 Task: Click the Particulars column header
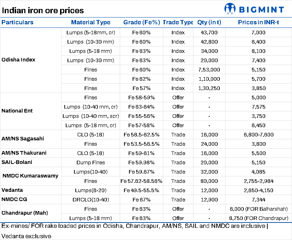(18, 22)
